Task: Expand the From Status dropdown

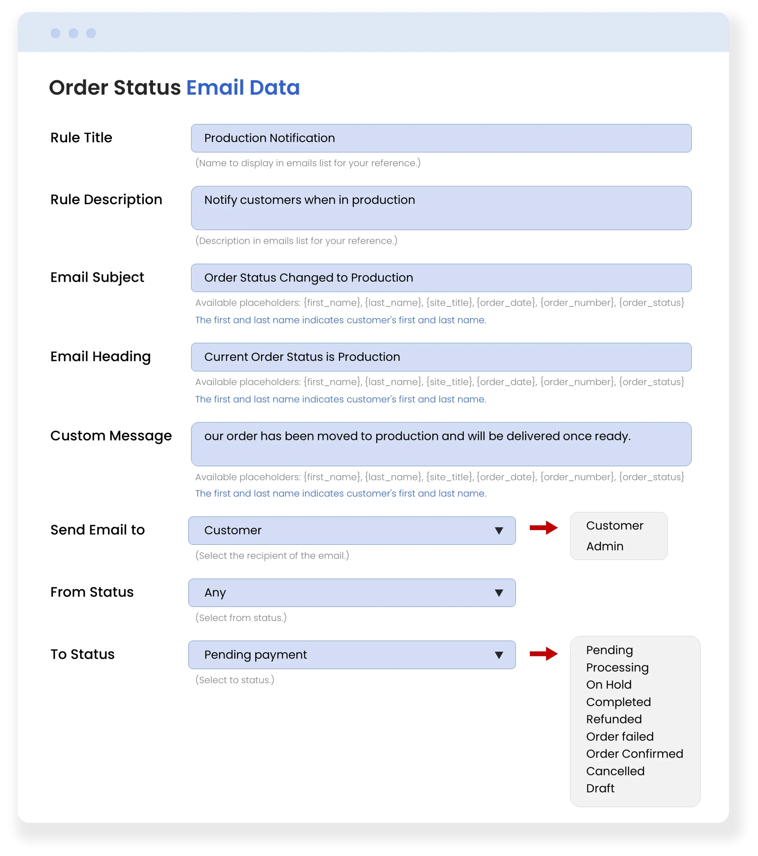Action: click(351, 593)
